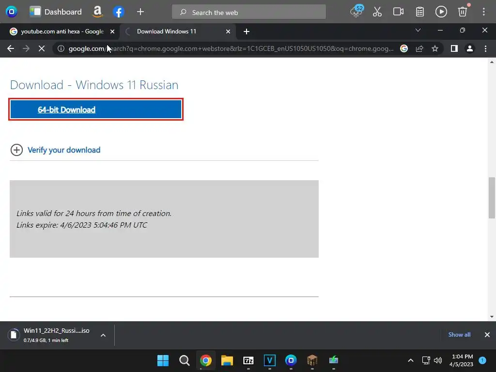Open Chrome from the taskbar

click(x=205, y=360)
